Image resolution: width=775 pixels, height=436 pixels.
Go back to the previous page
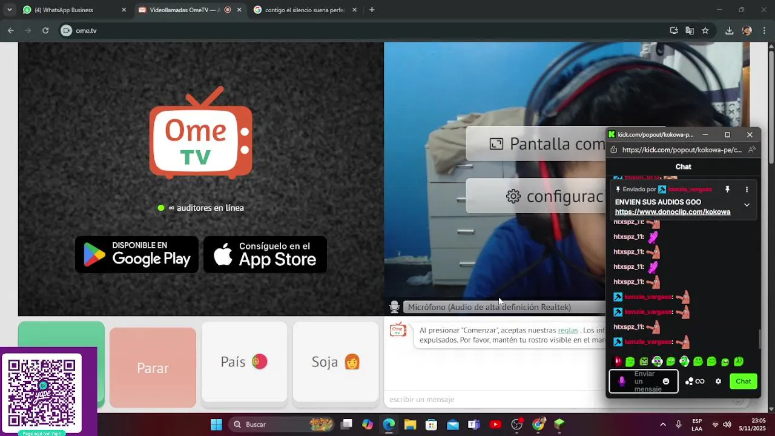pos(10,30)
